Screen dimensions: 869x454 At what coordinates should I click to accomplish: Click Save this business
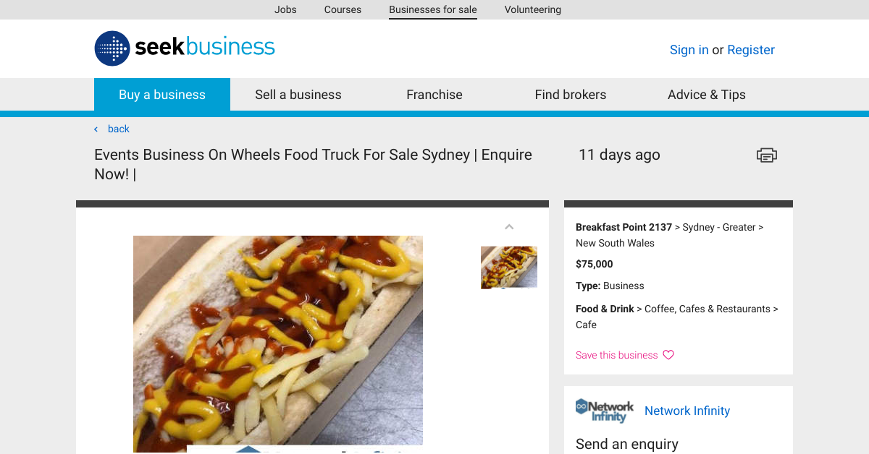616,354
